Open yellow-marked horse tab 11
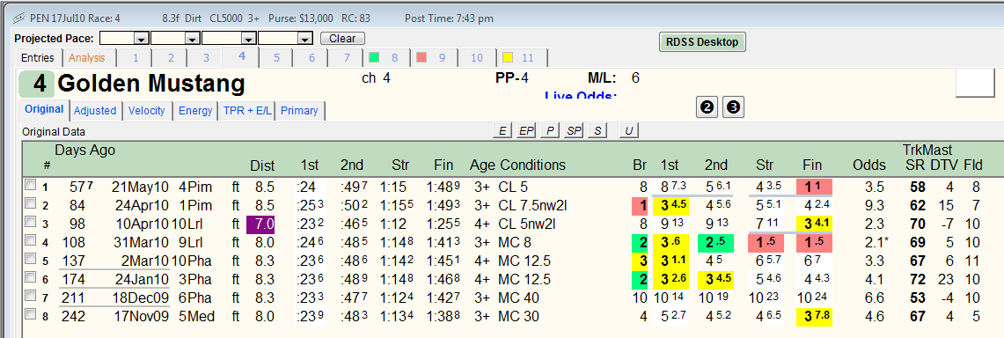The width and height of the screenshot is (1004, 338). point(522,57)
